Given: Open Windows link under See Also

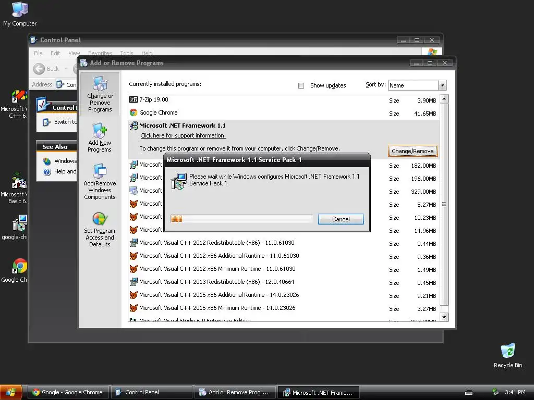Looking at the screenshot, I should pyautogui.click(x=60, y=161).
